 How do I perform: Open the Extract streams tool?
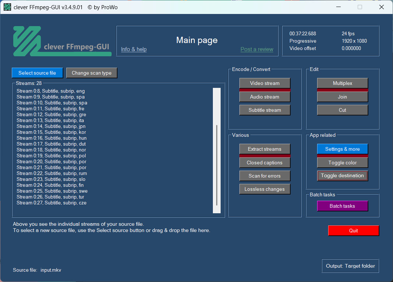[264, 149]
